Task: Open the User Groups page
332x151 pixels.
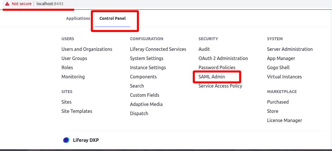Action: coord(74,58)
